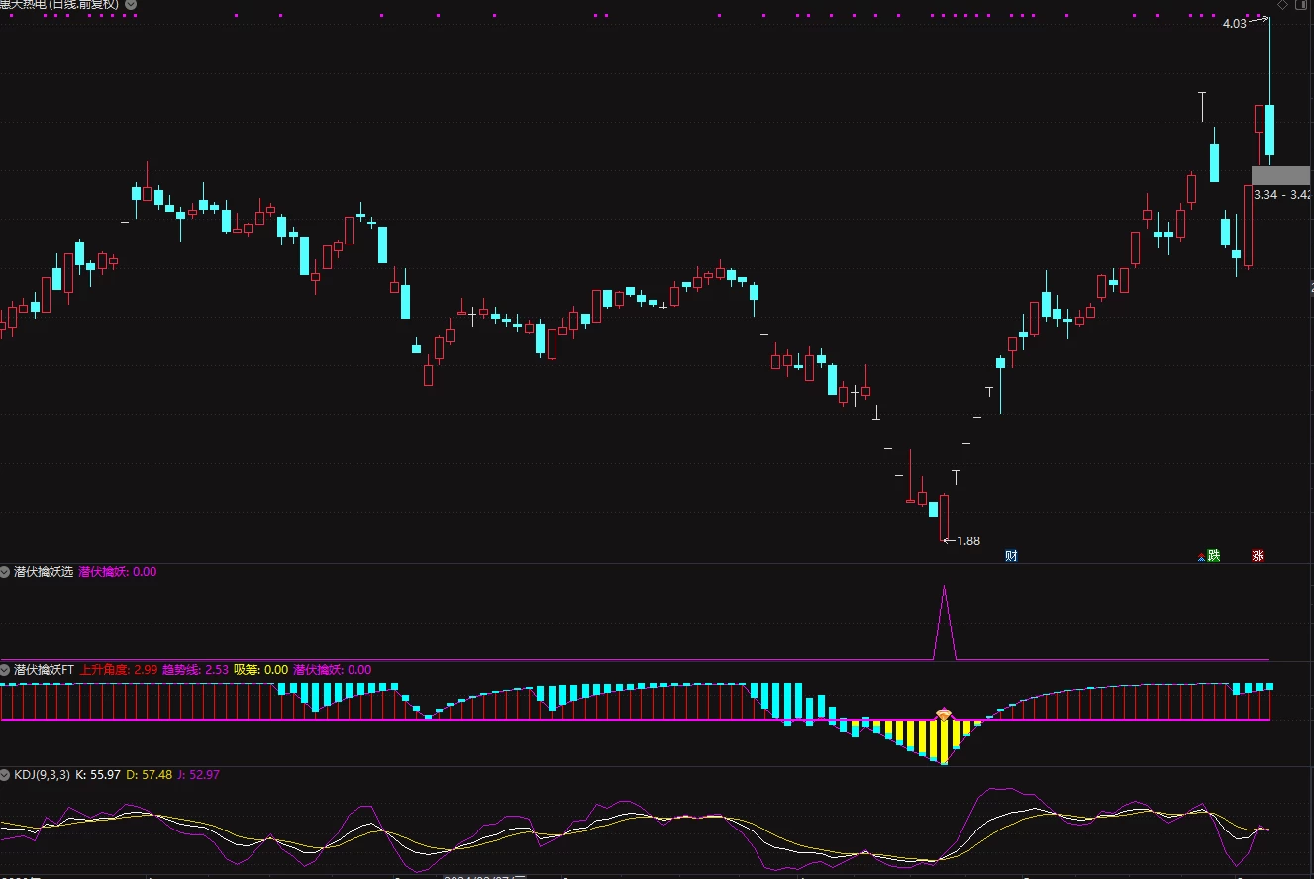Expand the KDJ(9,3,3) indicator menu
The image size is (1314, 879).
pyautogui.click(x=6, y=775)
